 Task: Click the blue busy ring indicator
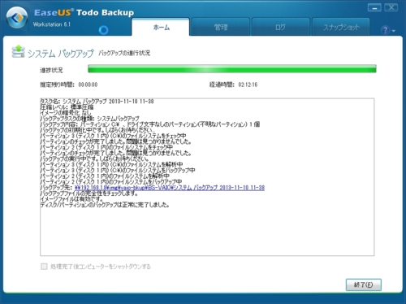point(103,30)
